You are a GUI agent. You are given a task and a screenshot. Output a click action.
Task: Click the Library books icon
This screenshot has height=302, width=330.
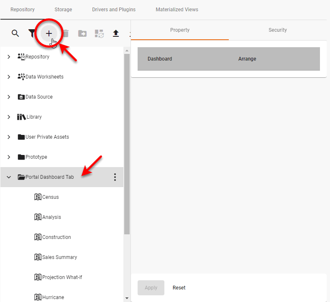coord(21,117)
